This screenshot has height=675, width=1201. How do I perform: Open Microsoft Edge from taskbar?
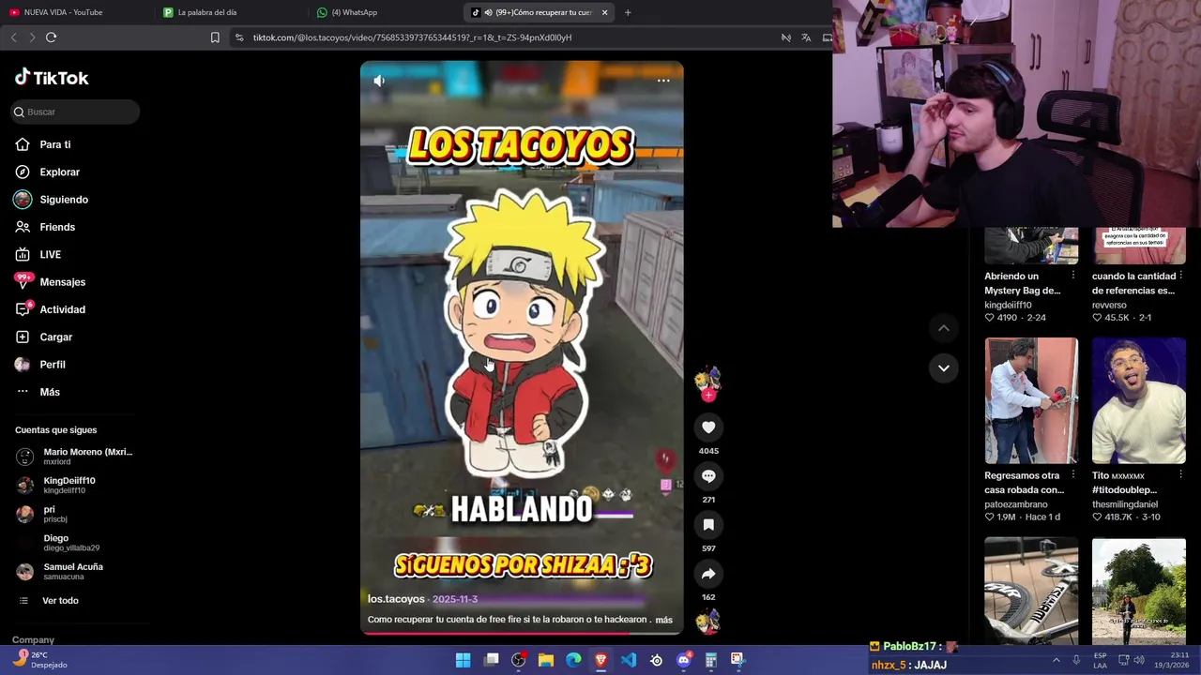click(x=573, y=660)
